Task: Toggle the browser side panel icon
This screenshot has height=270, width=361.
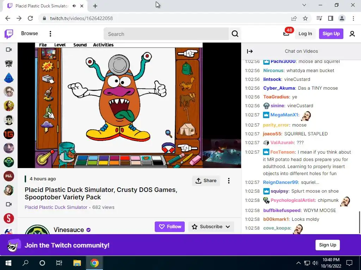Action: (x=331, y=18)
